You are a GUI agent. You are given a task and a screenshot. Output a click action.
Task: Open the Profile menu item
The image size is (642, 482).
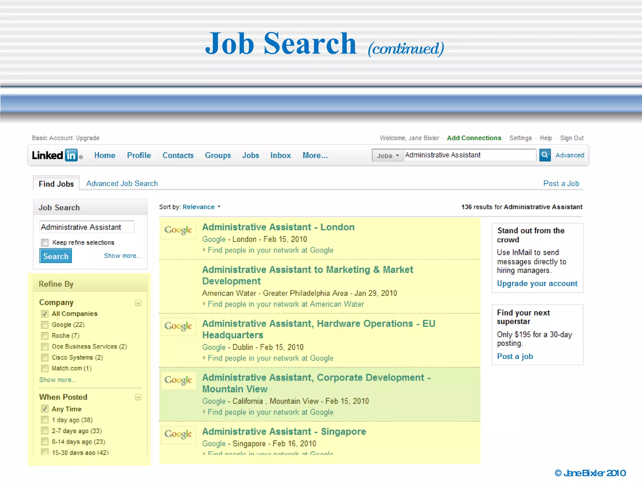pyautogui.click(x=139, y=155)
